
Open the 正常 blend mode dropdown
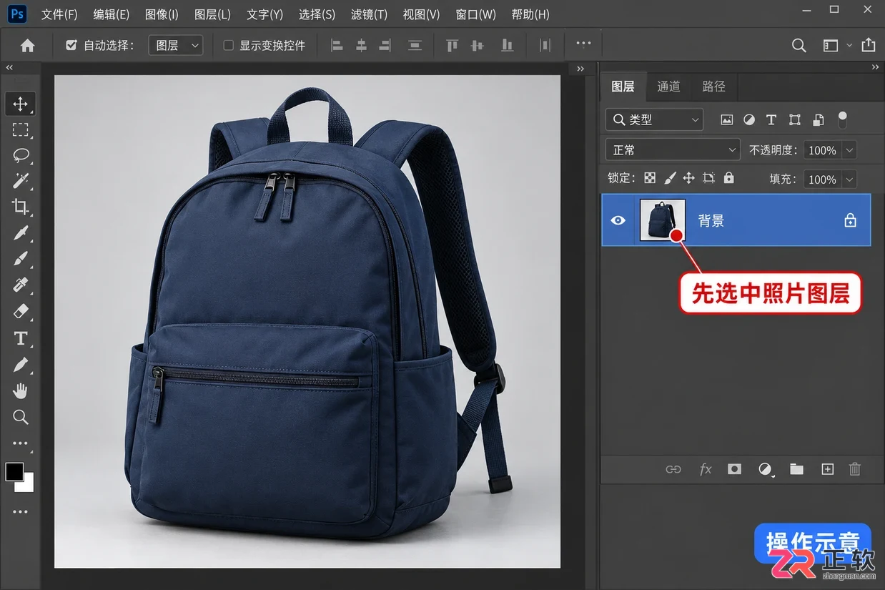[672, 149]
